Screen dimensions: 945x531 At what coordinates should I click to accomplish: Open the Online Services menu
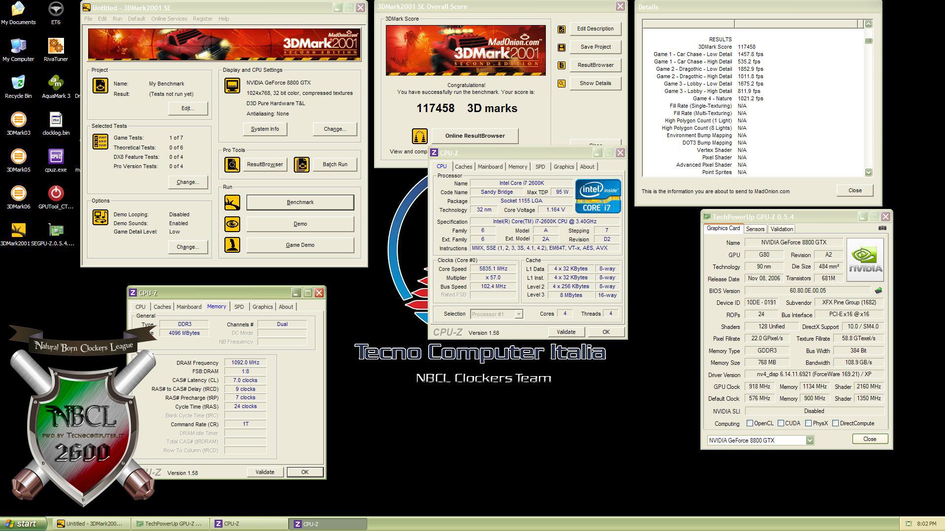click(x=169, y=19)
